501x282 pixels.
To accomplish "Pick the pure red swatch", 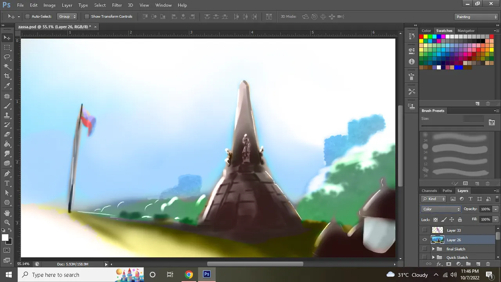I will [x=421, y=37].
